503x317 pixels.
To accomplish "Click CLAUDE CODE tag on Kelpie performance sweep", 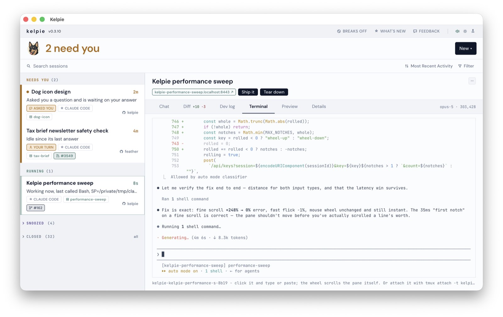I will click(44, 199).
